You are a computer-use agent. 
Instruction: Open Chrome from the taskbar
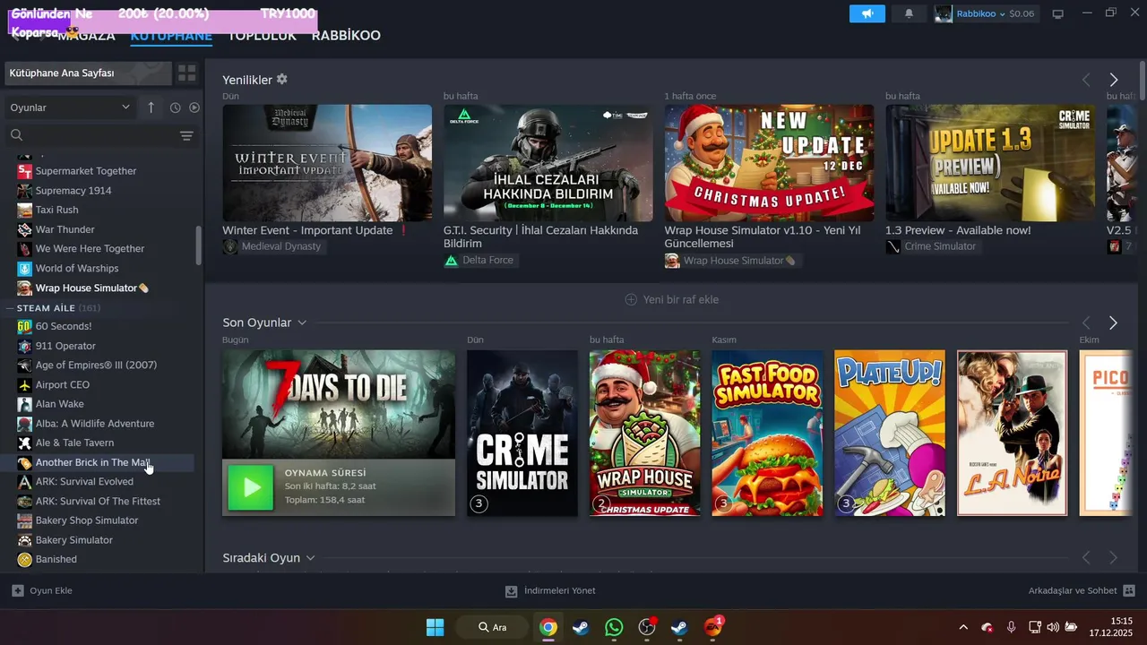(x=548, y=627)
